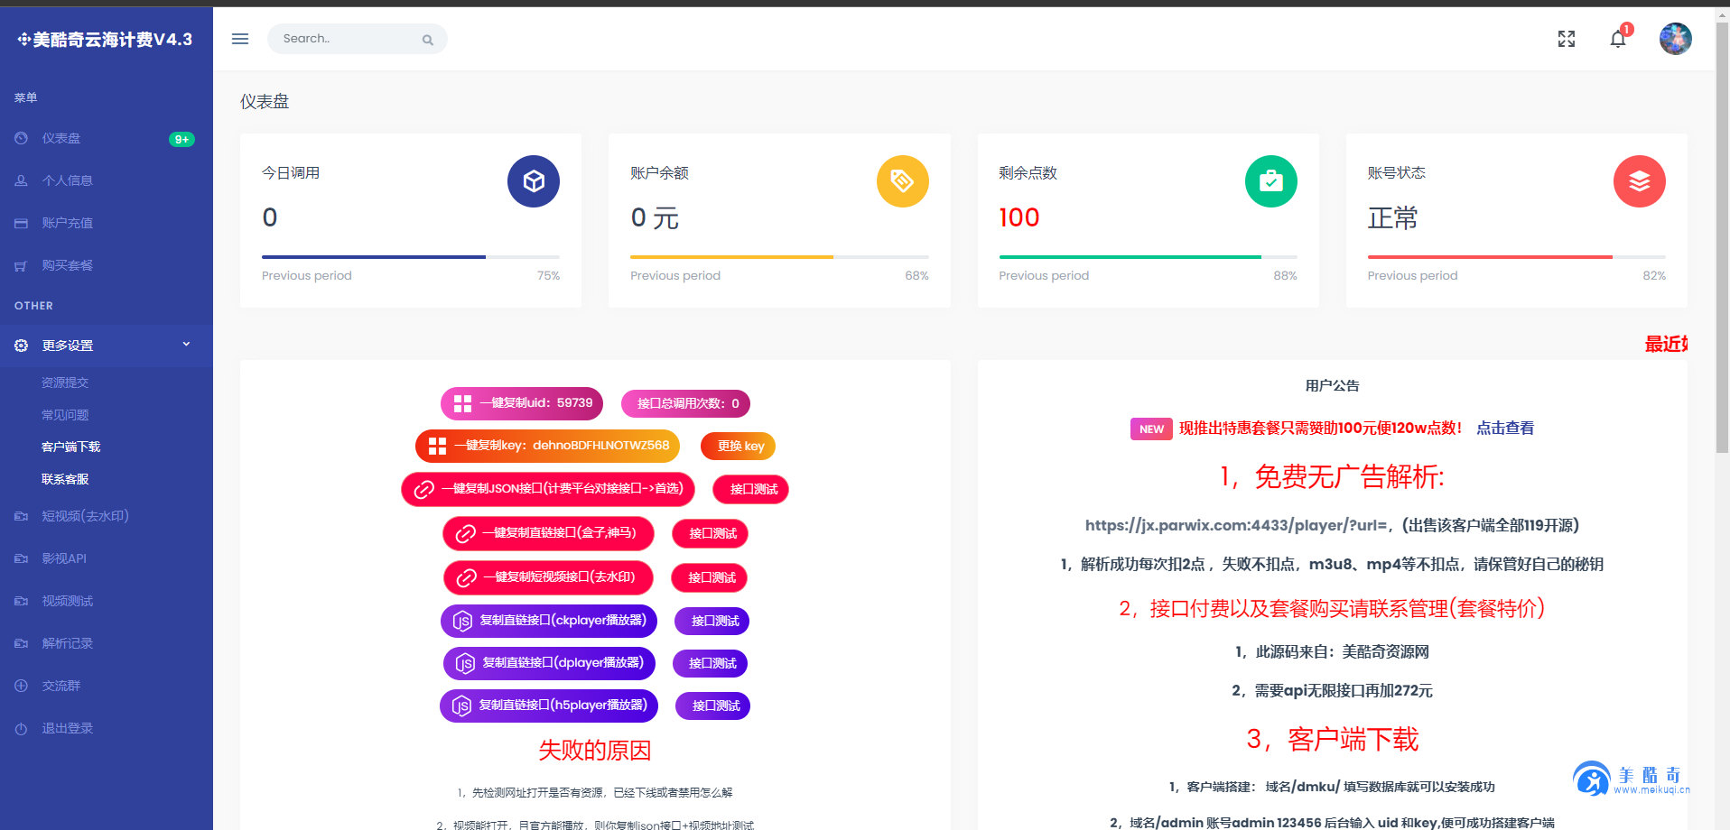Click the jx.parwix.com player URL text

click(1238, 525)
